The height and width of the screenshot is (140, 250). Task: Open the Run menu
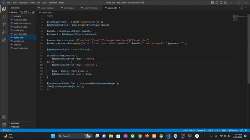pyautogui.click(x=44, y=3)
